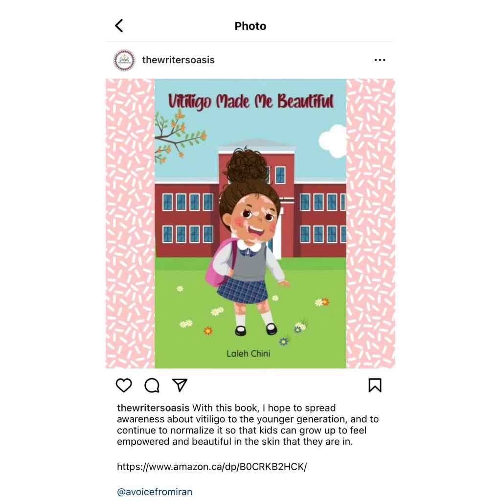Go back using the left chevron arrow
Screen dimensions: 501x501
pyautogui.click(x=119, y=26)
